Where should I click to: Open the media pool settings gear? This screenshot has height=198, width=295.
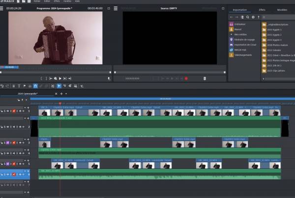[x=253, y=17]
